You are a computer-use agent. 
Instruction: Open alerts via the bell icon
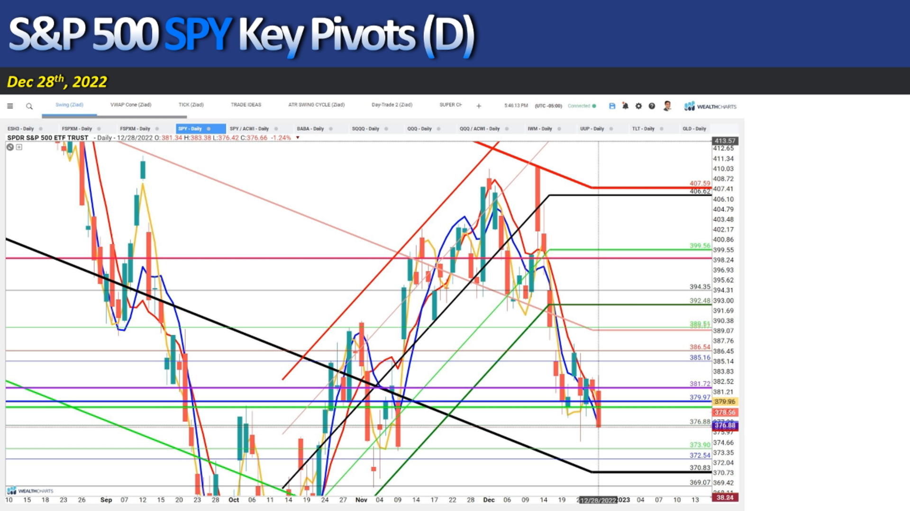625,106
